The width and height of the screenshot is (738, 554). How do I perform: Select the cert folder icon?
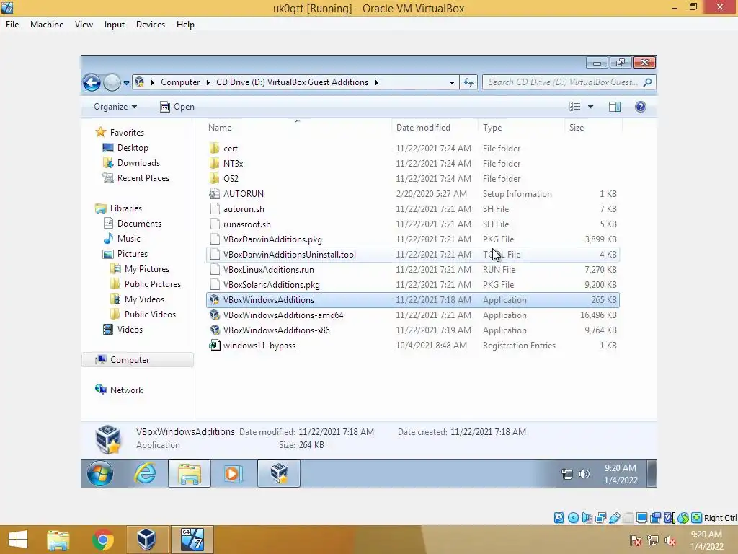pos(215,149)
